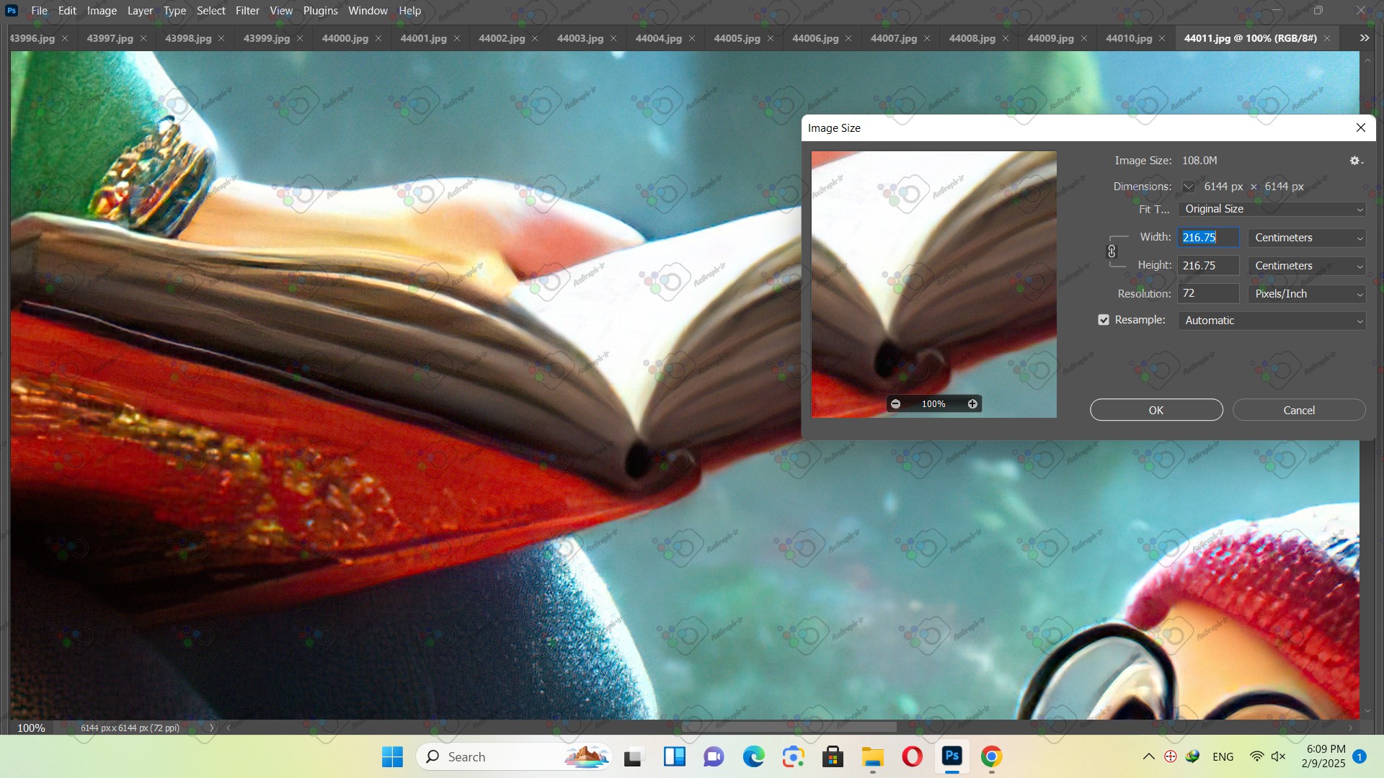This screenshot has height=778, width=1384.
Task: Close the Image Size dialog
Action: (1361, 128)
